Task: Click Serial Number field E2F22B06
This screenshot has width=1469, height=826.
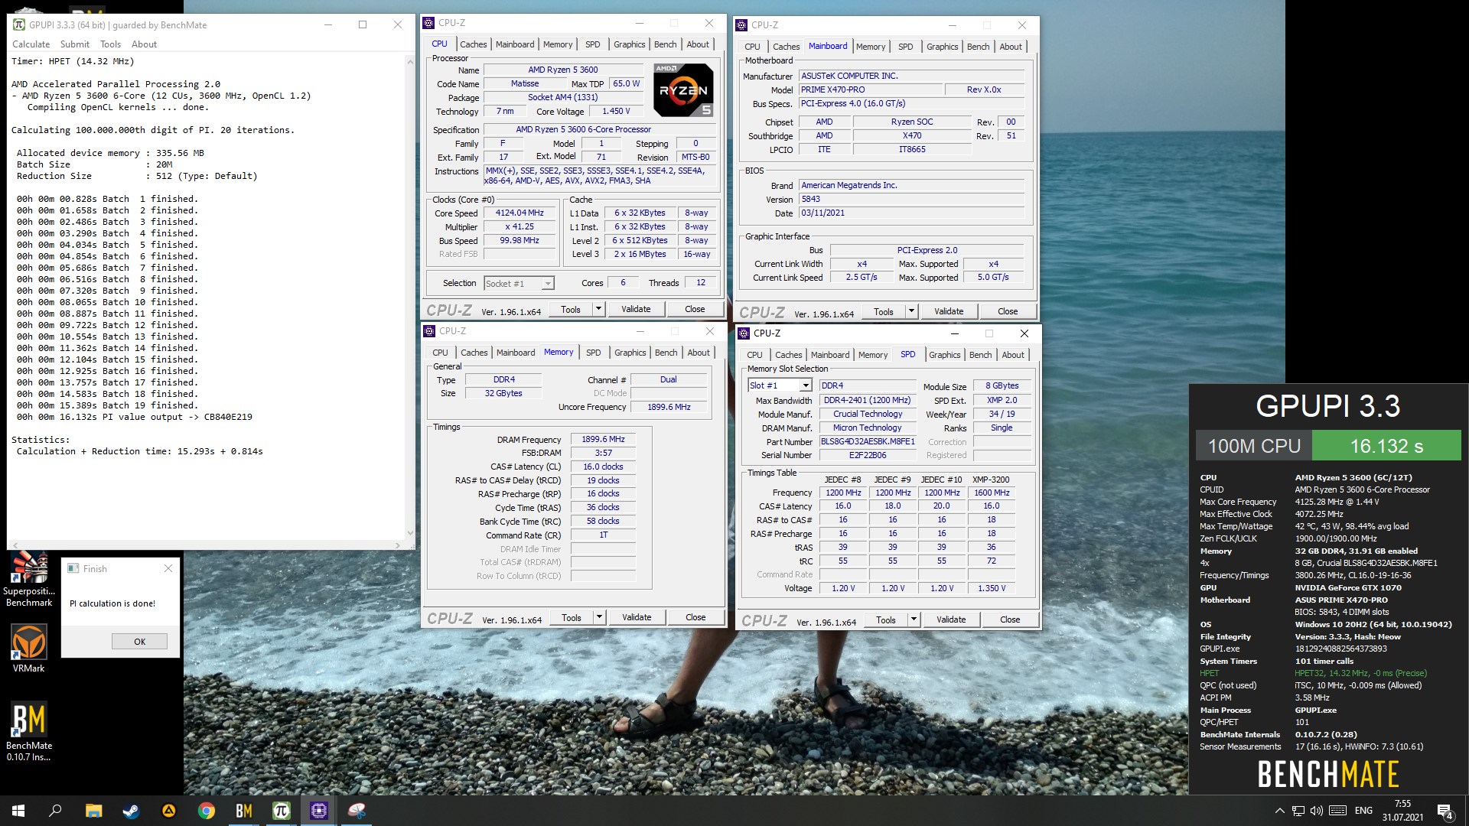Action: tap(867, 455)
